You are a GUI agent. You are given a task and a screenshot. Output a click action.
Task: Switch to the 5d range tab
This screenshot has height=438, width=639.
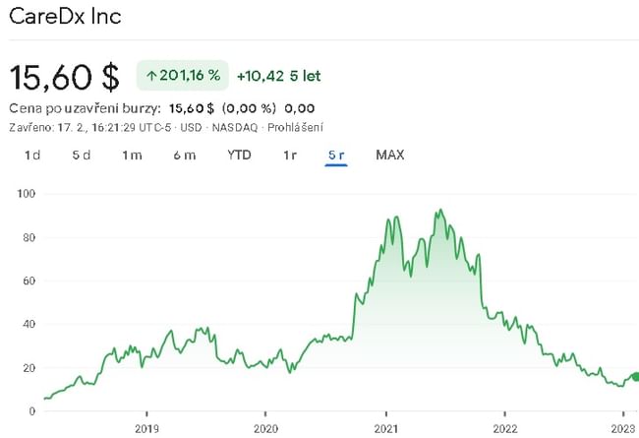pos(81,155)
